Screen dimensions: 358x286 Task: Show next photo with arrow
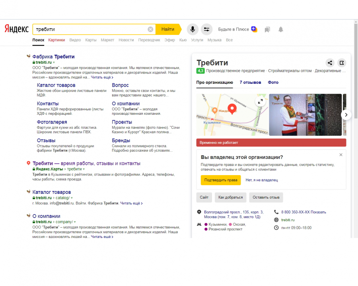[346, 115]
